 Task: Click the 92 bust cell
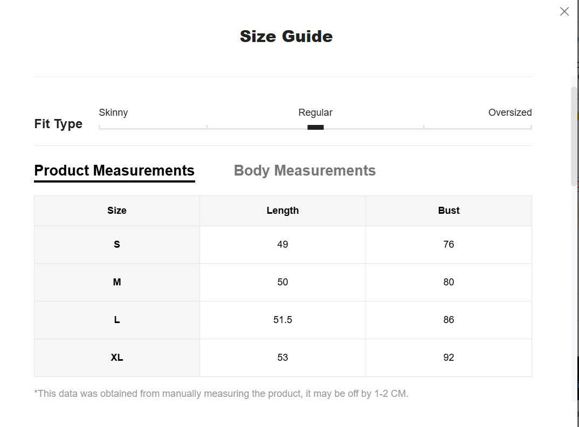click(449, 358)
